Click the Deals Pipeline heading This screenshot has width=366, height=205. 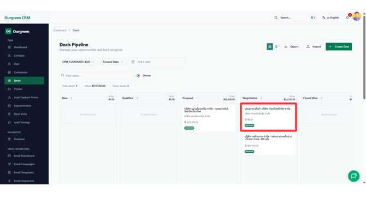pyautogui.click(x=74, y=45)
